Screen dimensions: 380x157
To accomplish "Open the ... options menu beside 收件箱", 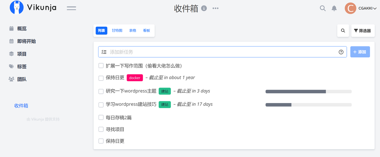I will click(x=215, y=8).
